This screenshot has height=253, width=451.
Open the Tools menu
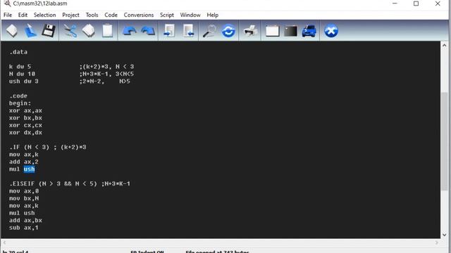[92, 15]
